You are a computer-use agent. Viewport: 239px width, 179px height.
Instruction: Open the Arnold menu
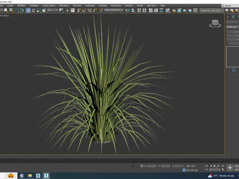tap(140, 5)
